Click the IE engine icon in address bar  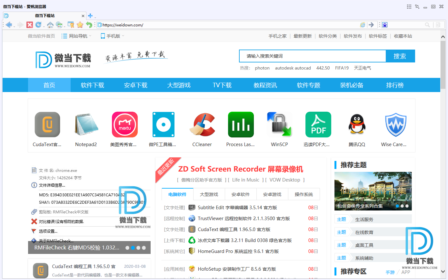coord(363,25)
